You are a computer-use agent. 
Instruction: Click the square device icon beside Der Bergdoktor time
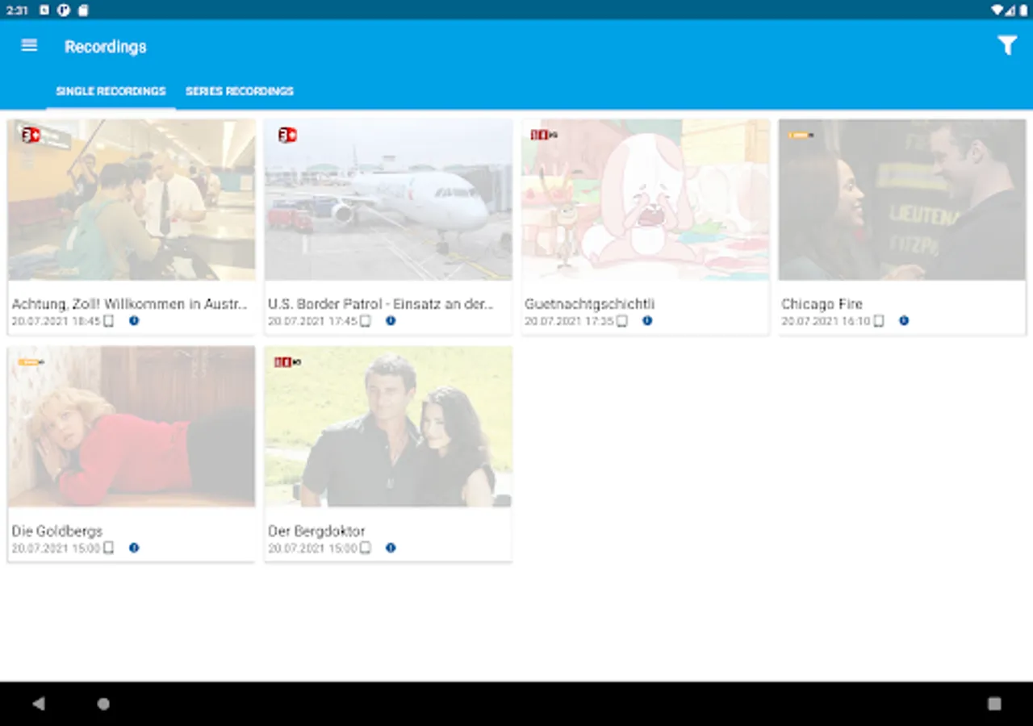click(x=366, y=549)
